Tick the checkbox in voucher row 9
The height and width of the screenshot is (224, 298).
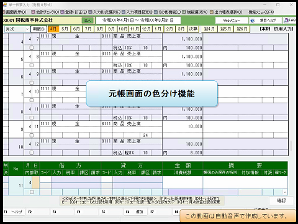pyautogui.click(x=32, y=135)
